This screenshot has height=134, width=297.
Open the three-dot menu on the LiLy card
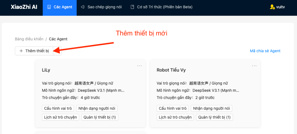140,66
